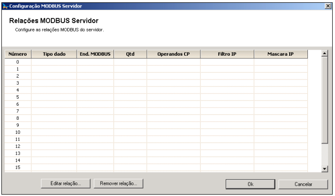Click the Editar relação button
The image size is (335, 196).
(x=65, y=183)
